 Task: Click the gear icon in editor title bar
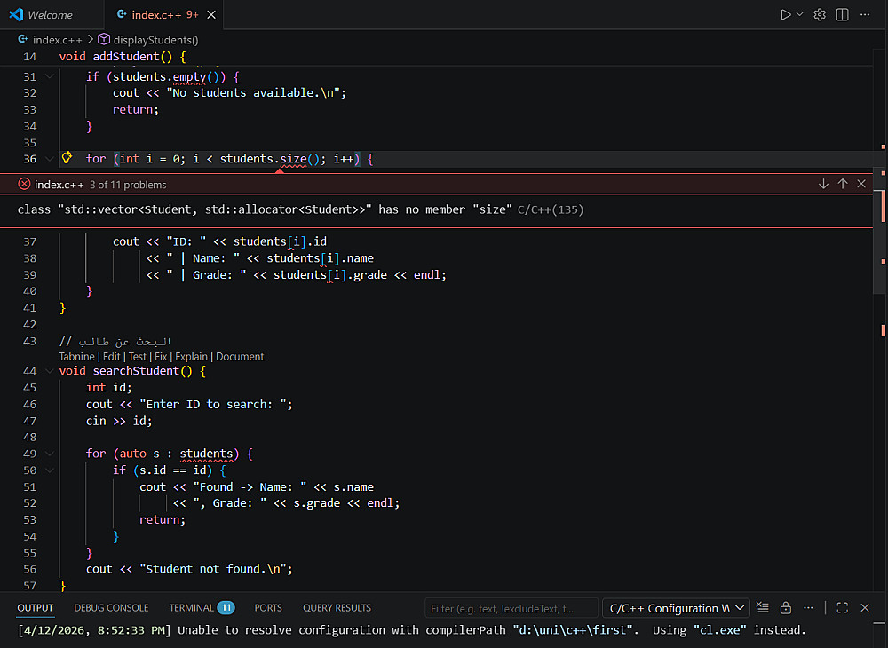click(820, 15)
